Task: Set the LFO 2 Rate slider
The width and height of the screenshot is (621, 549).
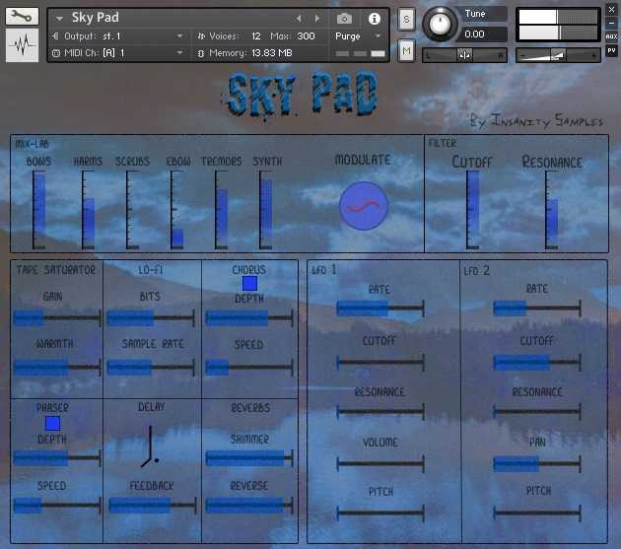Action: 537,308
